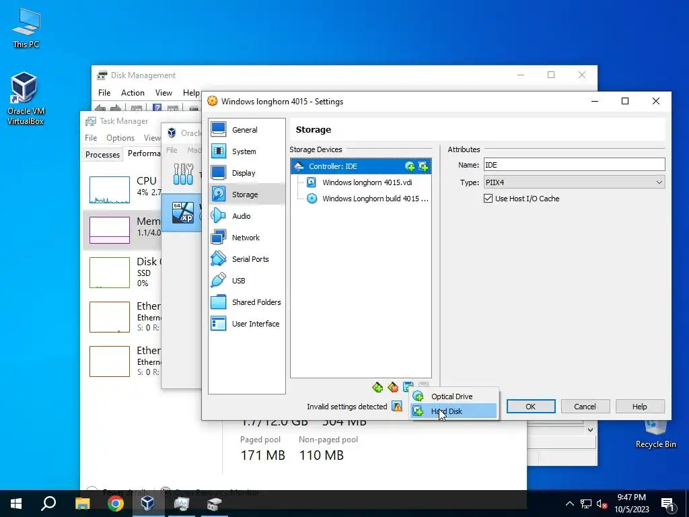Open the Shared Folders settings category
689x517 pixels.
tap(246, 302)
